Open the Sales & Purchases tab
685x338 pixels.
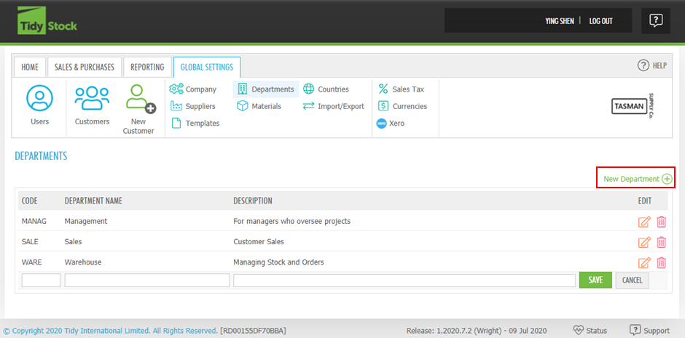(85, 67)
